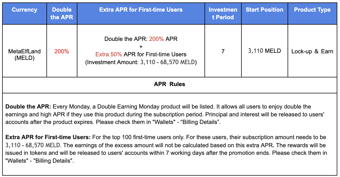Select the plus sign in the Extra APR cell
Screen dimensions: 340x177
click(x=141, y=47)
